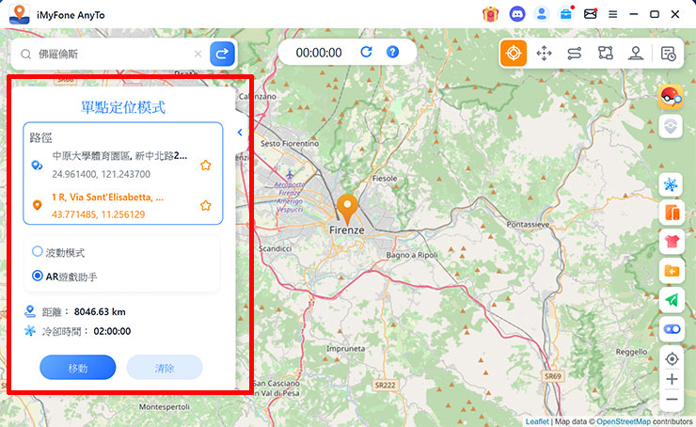
Task: Click the 移動 button
Action: [78, 367]
